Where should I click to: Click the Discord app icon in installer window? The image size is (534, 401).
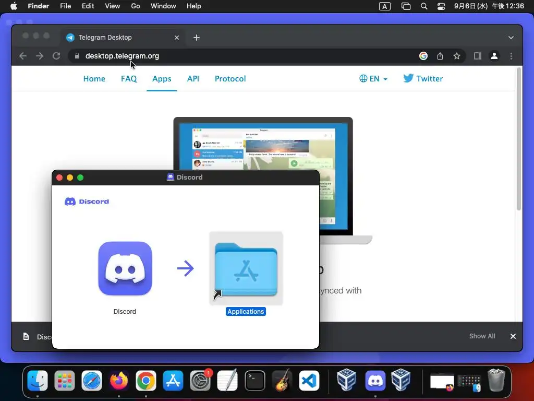click(x=125, y=268)
